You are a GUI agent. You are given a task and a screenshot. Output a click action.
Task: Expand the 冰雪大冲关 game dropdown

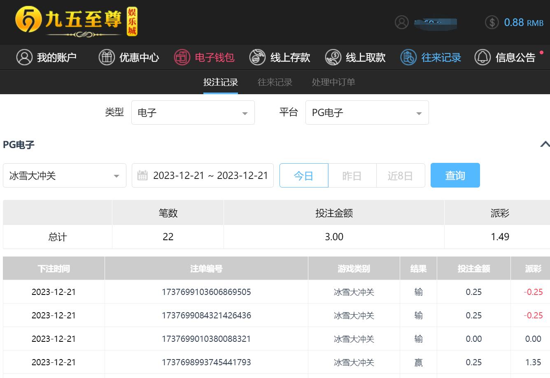tap(65, 176)
